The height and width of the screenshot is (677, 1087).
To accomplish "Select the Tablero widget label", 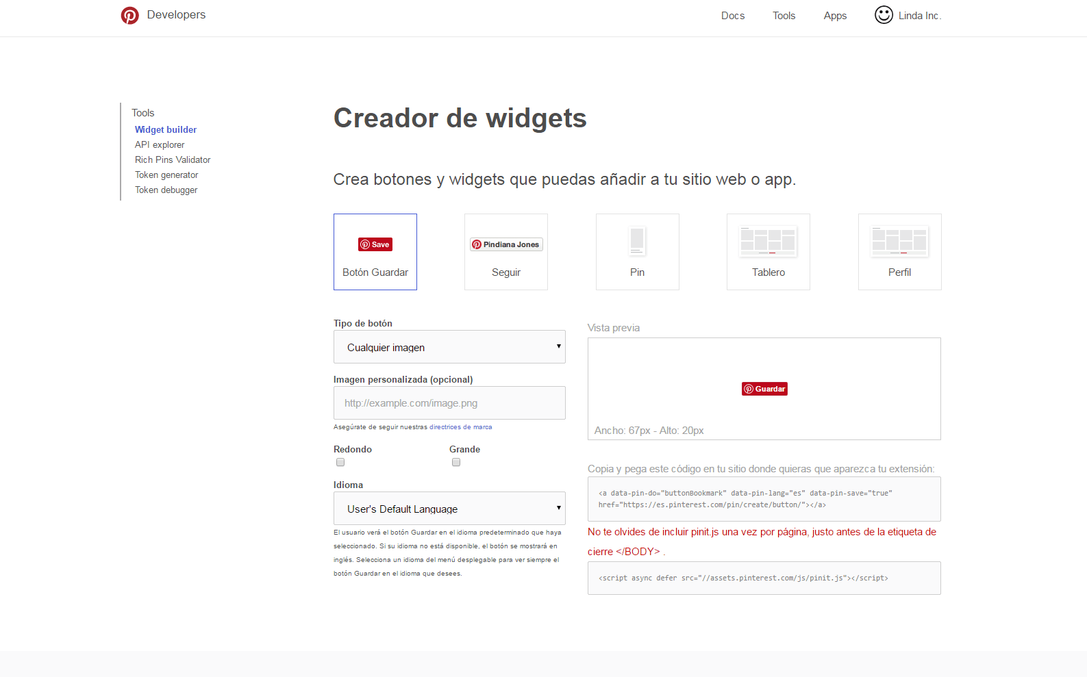I will [x=769, y=272].
